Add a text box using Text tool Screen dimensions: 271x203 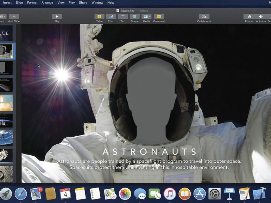[123, 17]
